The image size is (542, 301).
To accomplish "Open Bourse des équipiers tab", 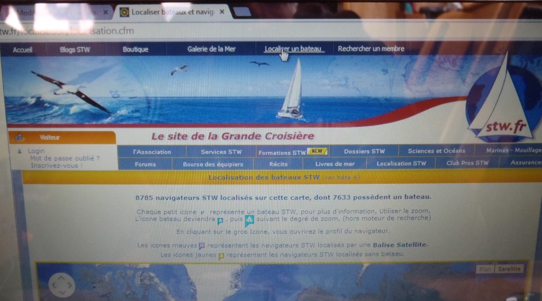I will pyautogui.click(x=213, y=164).
